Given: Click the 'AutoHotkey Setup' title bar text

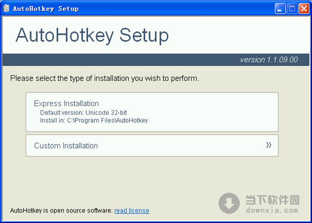Looking at the screenshot, I should pos(46,9).
